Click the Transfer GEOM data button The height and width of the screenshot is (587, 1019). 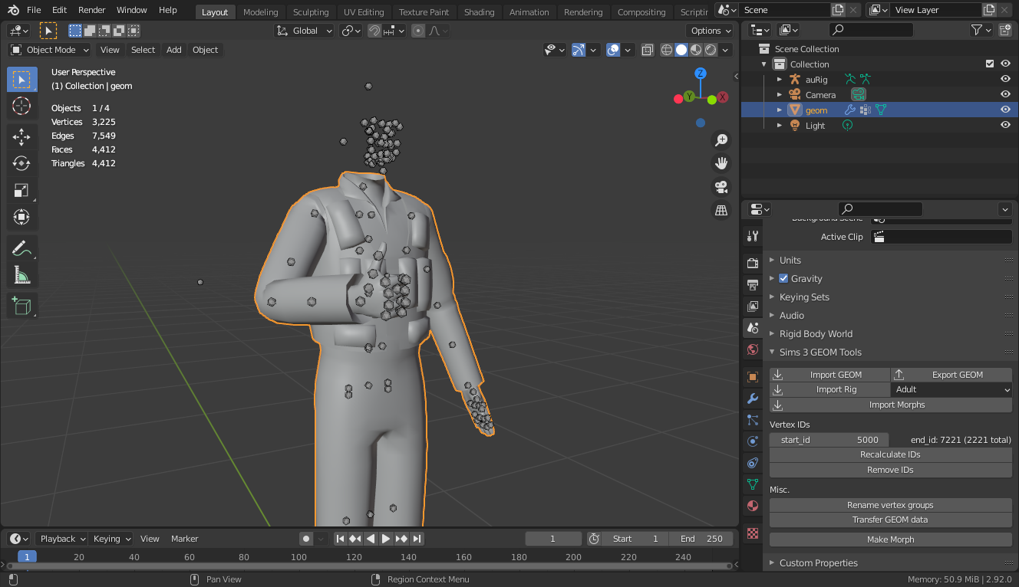(x=891, y=520)
